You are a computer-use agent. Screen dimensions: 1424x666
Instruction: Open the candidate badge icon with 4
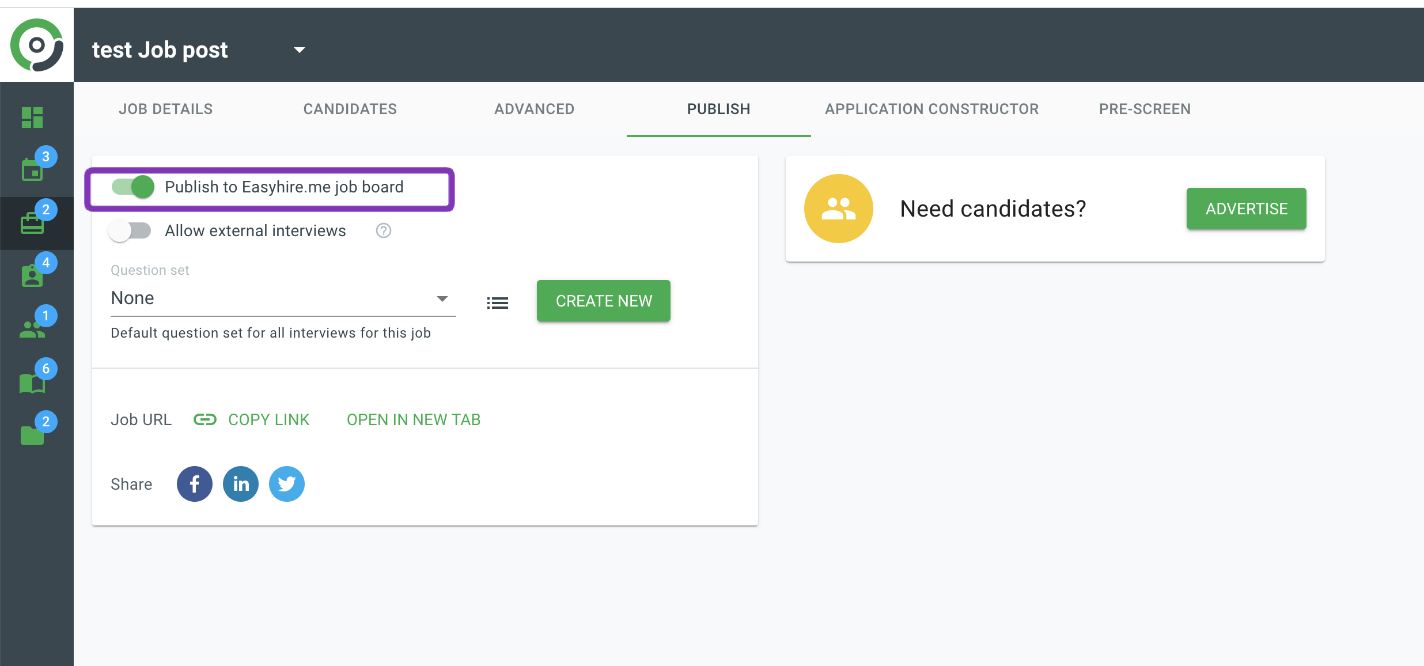click(33, 275)
